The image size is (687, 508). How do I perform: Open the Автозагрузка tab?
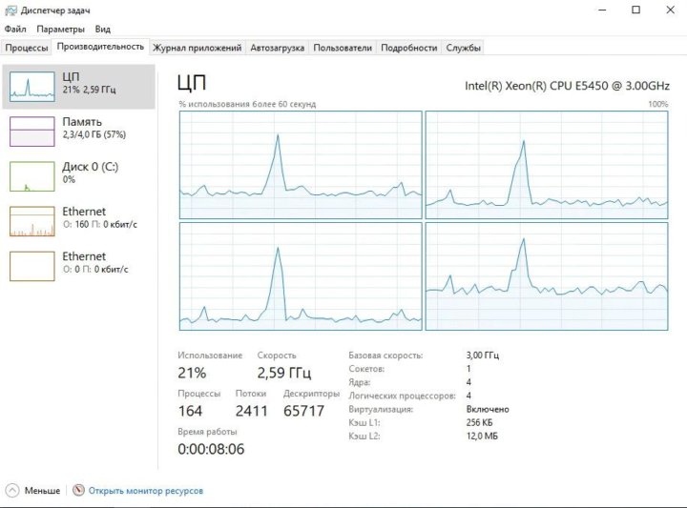point(278,48)
